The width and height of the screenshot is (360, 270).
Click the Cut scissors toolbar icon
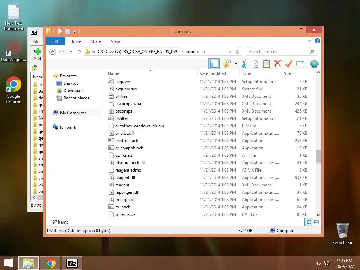tap(244, 64)
